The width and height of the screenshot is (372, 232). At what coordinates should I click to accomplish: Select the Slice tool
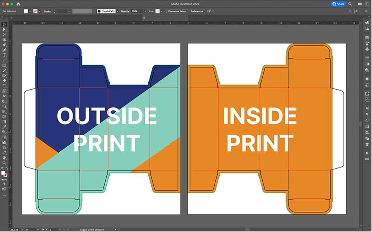coord(4,153)
